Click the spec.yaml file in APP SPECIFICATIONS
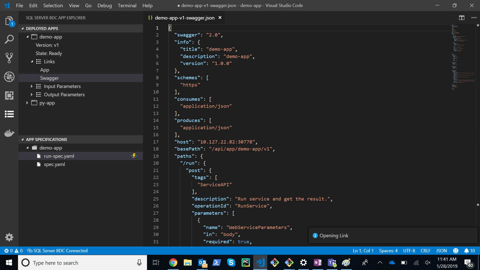 point(54,164)
